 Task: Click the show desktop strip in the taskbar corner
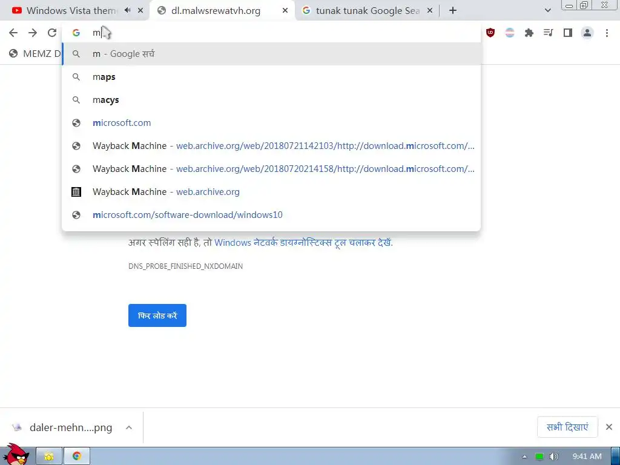pos(615,457)
